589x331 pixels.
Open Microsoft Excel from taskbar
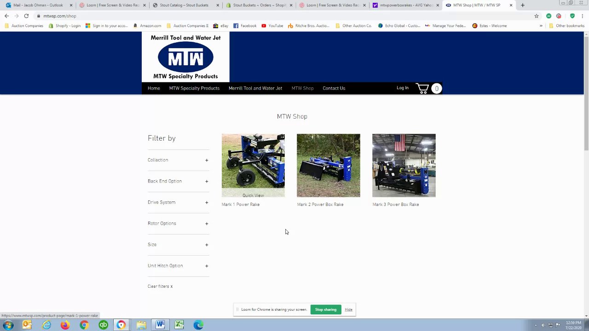tap(179, 325)
